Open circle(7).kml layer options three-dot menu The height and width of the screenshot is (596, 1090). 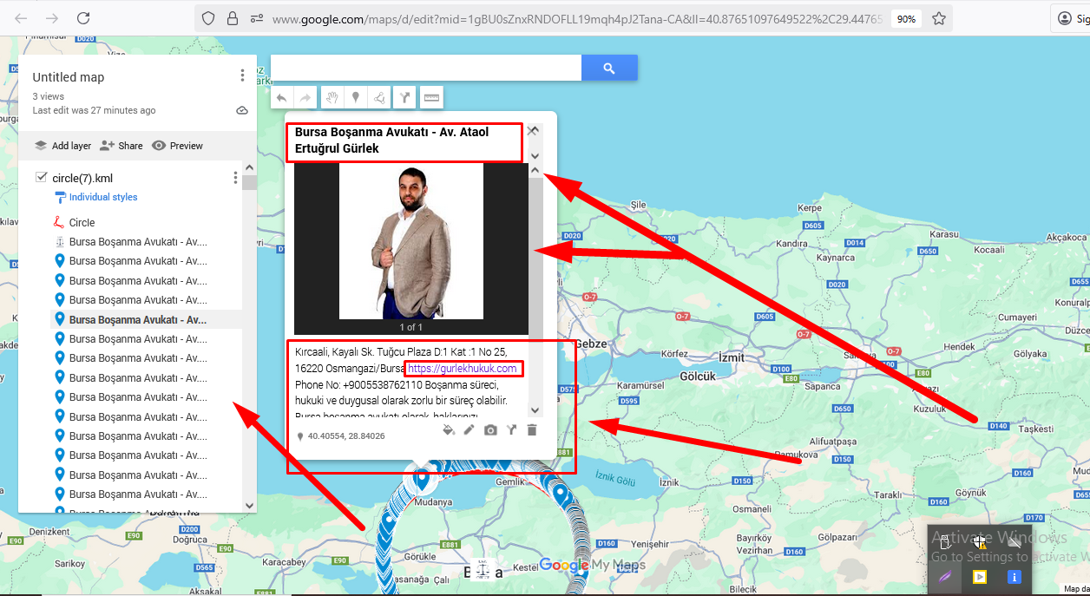click(235, 178)
